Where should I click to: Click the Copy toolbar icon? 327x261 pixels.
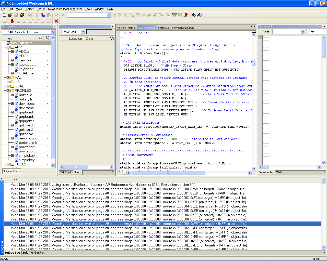coord(43,15)
